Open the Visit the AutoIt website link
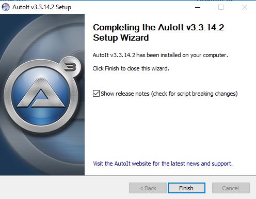The width and height of the screenshot is (256, 199). [x=163, y=164]
